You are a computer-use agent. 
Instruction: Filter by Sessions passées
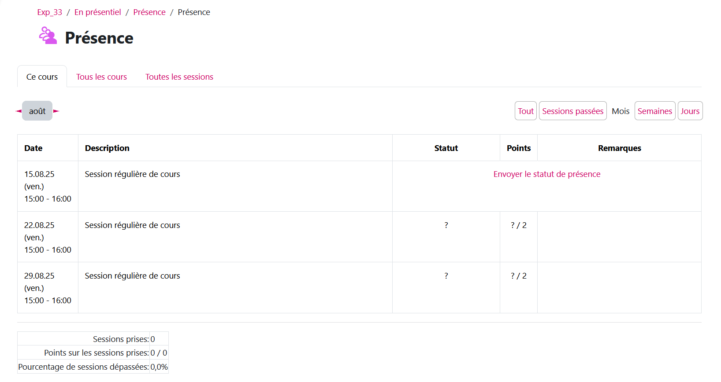coord(572,111)
